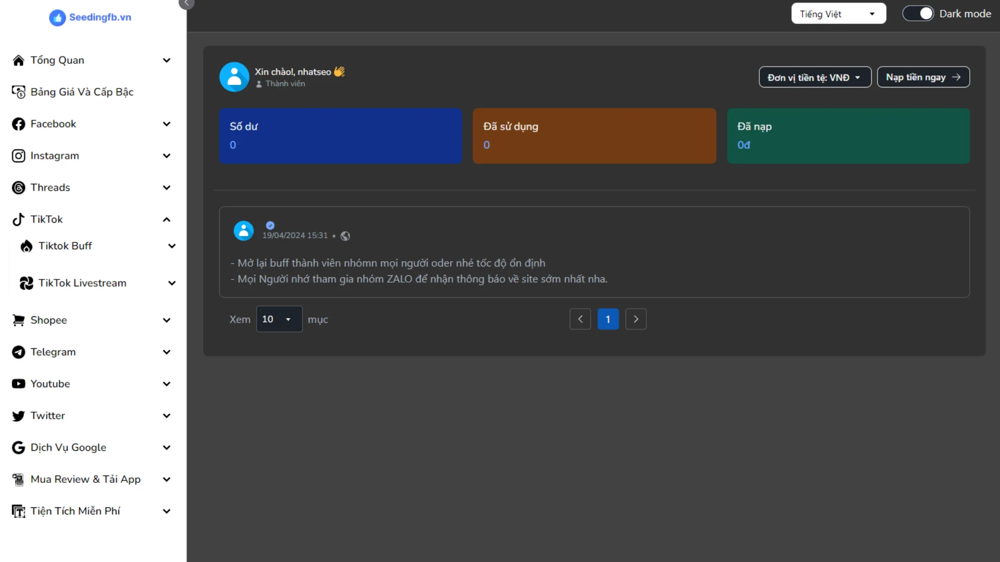Click the Mua Review app icon
The width and height of the screenshot is (1000, 562).
tap(18, 479)
